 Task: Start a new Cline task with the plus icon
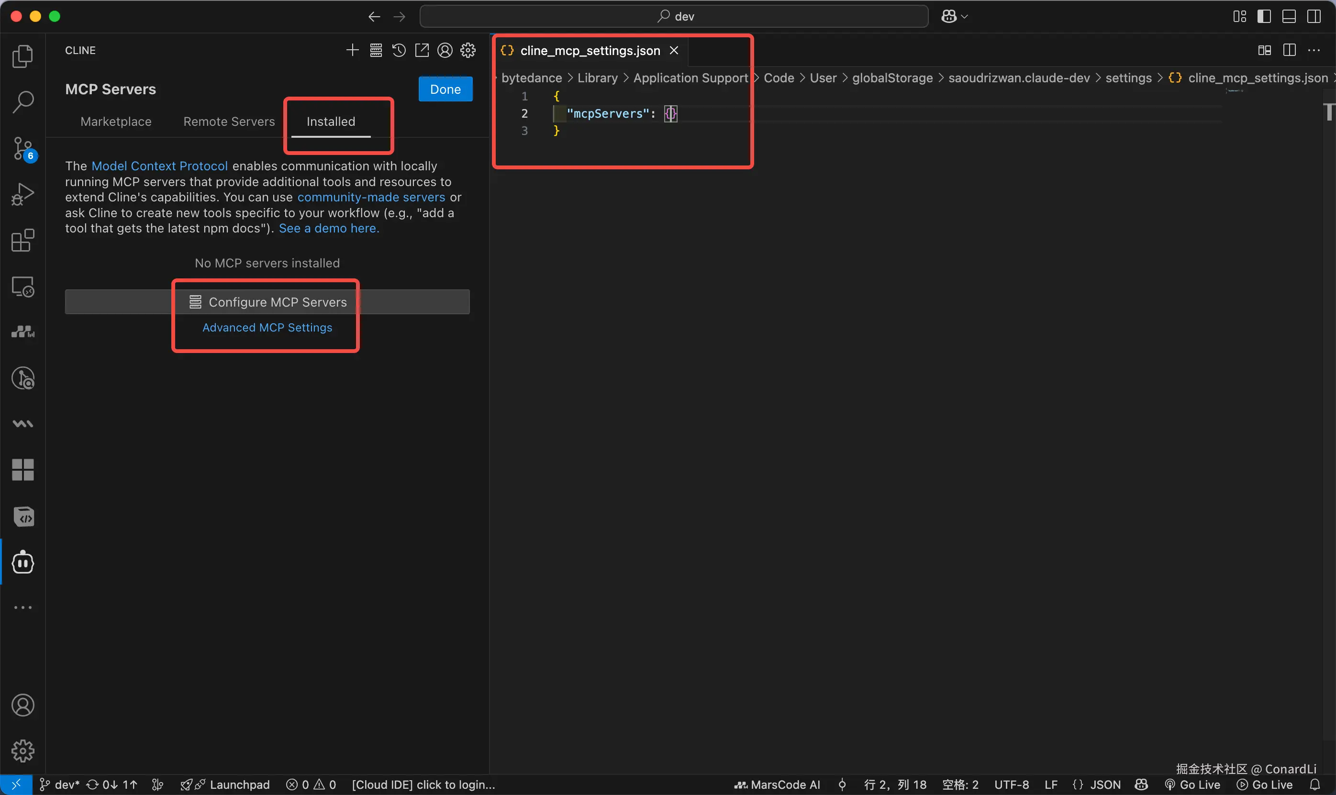[352, 50]
